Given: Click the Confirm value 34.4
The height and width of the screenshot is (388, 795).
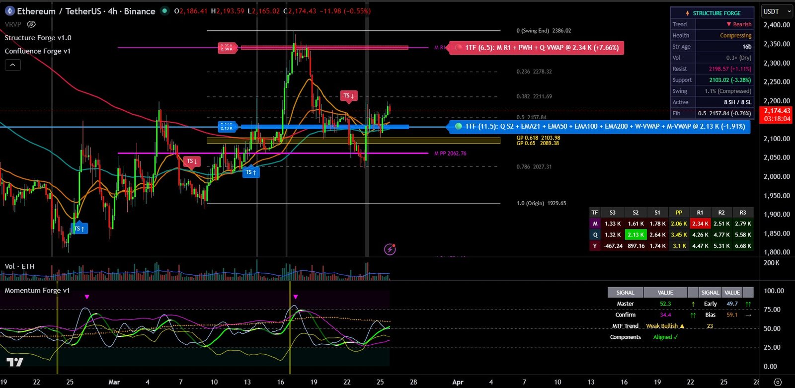Looking at the screenshot, I should click(665, 315).
